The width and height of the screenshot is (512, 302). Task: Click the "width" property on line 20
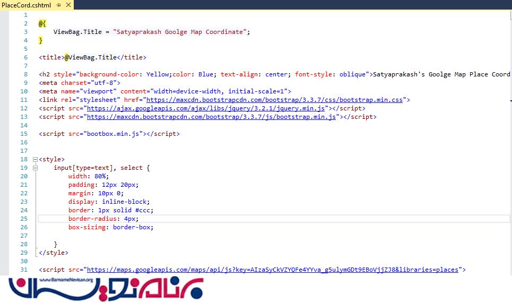(77, 176)
